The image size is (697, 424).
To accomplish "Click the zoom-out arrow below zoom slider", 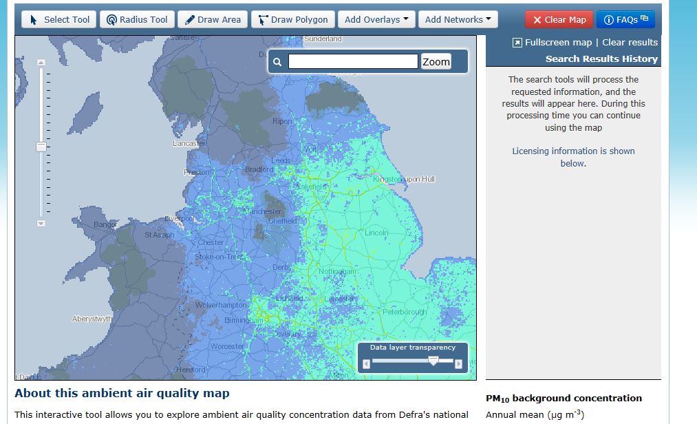I will (41, 223).
